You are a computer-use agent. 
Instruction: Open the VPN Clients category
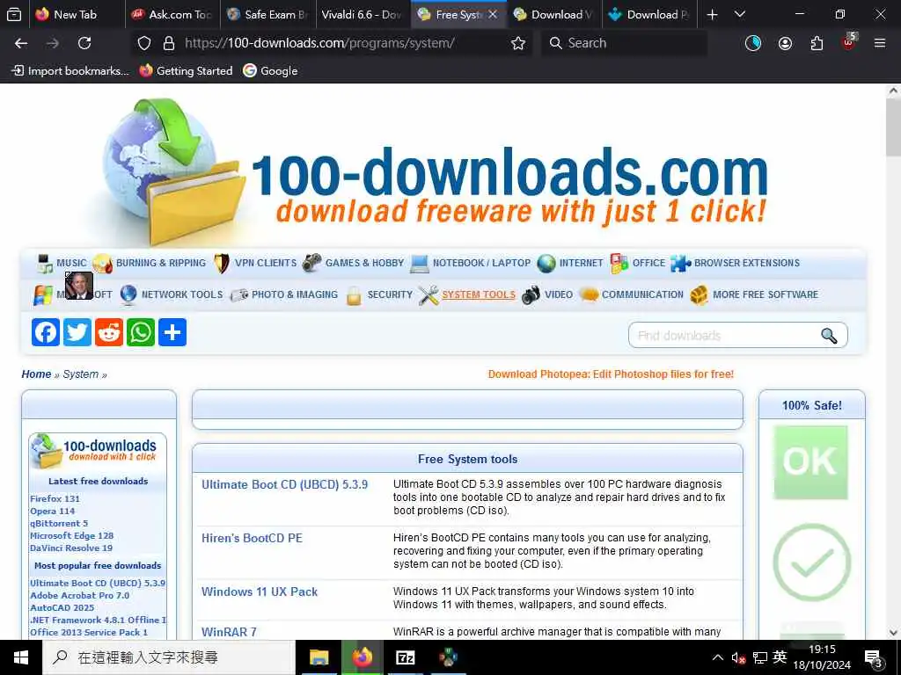point(266,263)
